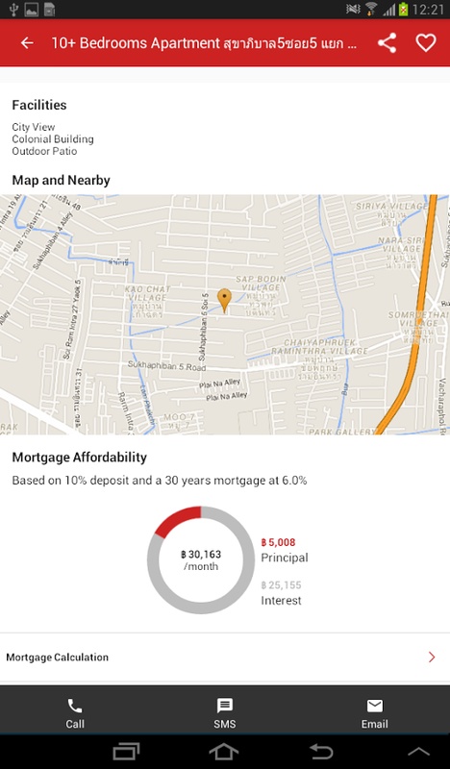Tap the Sap Bodin Village map label

tap(260, 283)
